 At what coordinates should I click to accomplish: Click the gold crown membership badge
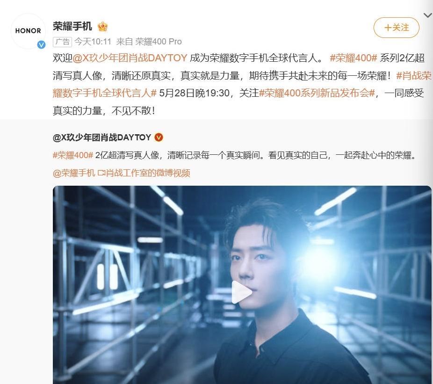[102, 27]
